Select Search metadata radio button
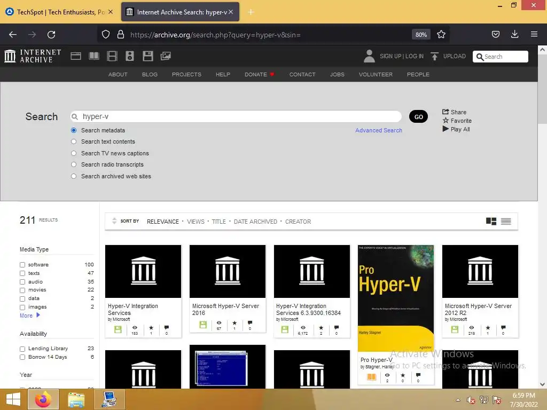The height and width of the screenshot is (410, 547). [74, 130]
